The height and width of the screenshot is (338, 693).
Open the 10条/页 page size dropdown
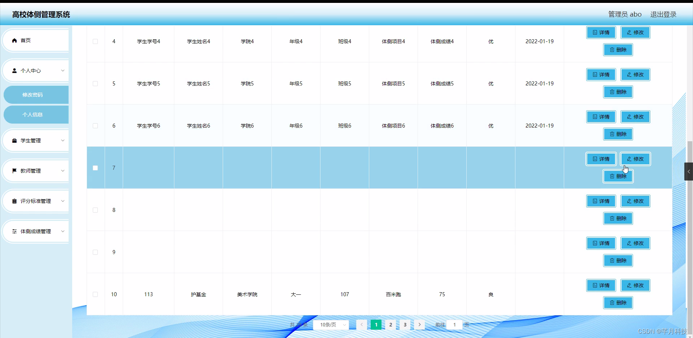[x=331, y=325]
